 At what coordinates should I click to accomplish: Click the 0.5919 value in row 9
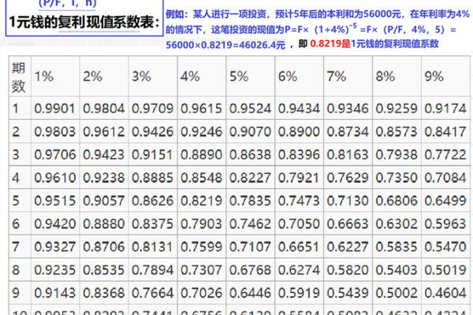point(299,293)
